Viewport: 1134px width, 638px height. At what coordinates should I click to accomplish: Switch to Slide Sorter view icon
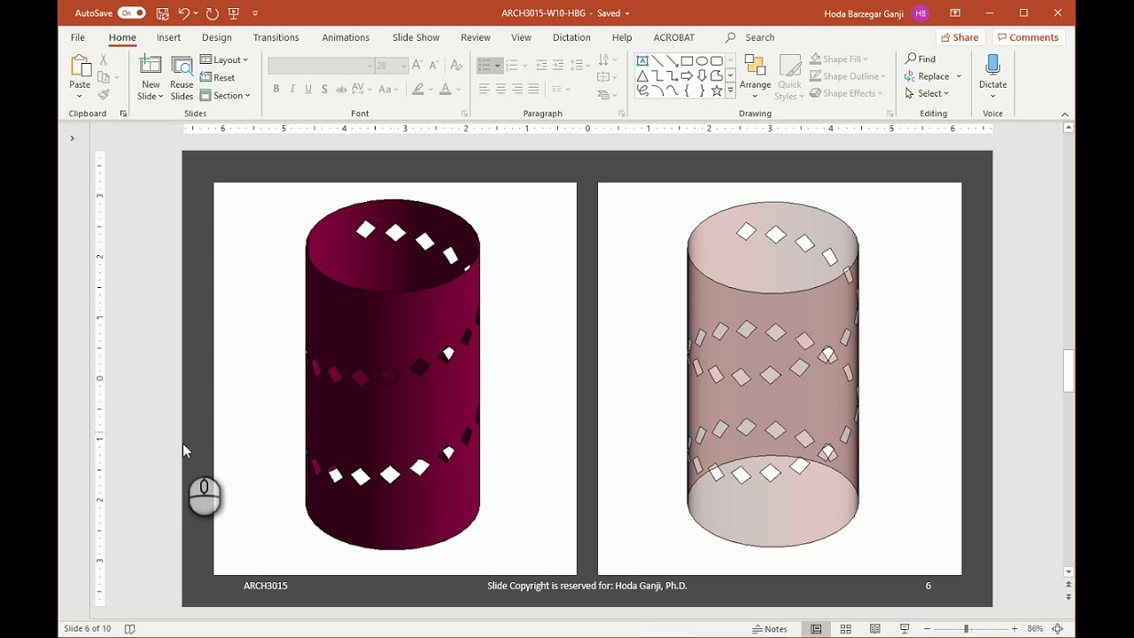pyautogui.click(x=846, y=629)
